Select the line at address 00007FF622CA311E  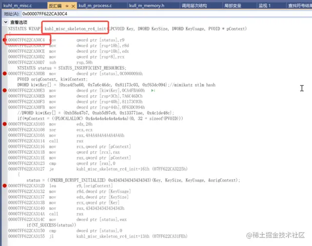pos(69,158)
